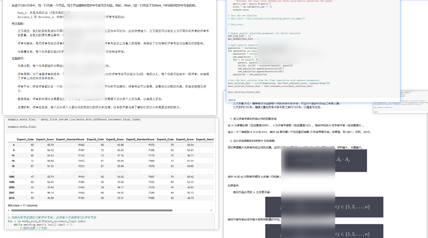This screenshot has width=428, height=238.
Task: Click row index 10 in the table
Action: pyautogui.click(x=13, y=156)
